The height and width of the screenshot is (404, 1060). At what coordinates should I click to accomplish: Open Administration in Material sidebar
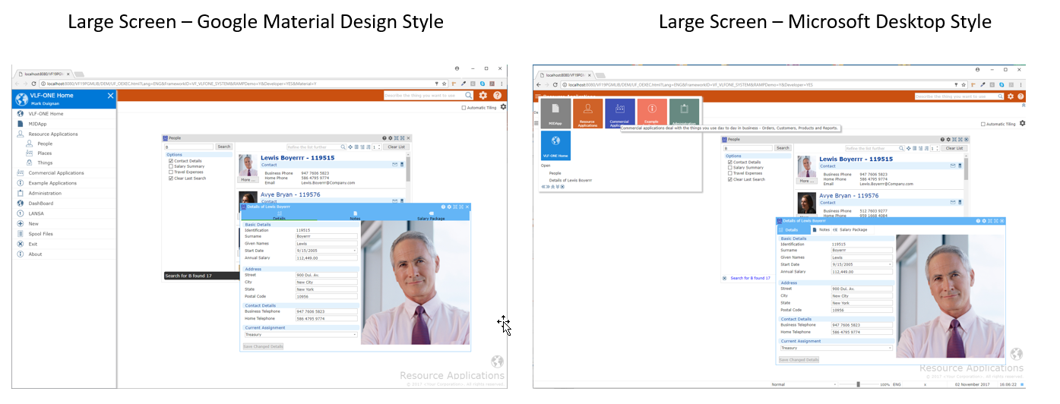[64, 193]
